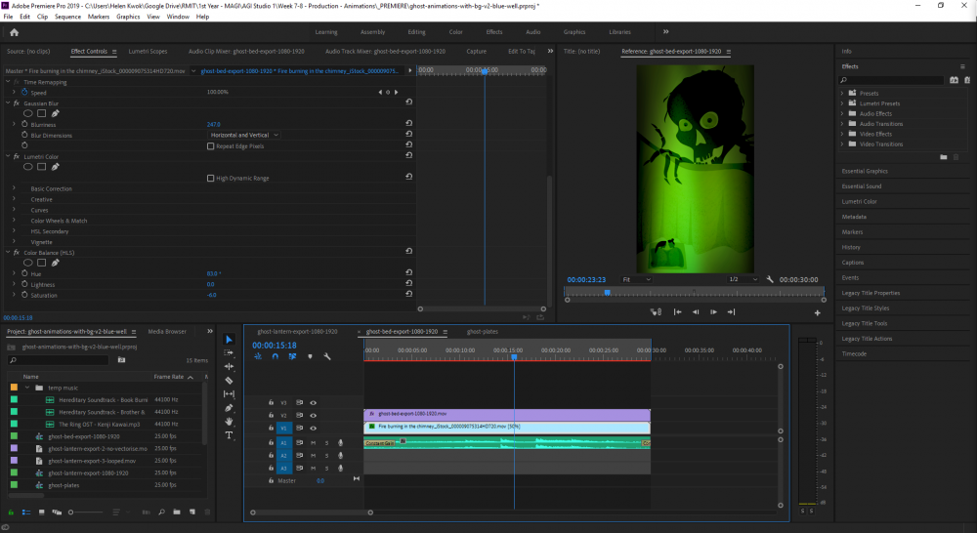Toggle Snap magnet in timeline
977x533 pixels.
click(x=275, y=356)
